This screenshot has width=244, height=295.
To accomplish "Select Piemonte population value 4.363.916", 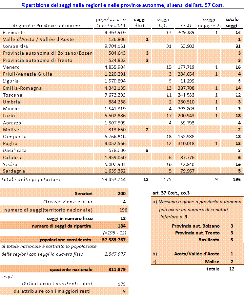I will 115,32.
